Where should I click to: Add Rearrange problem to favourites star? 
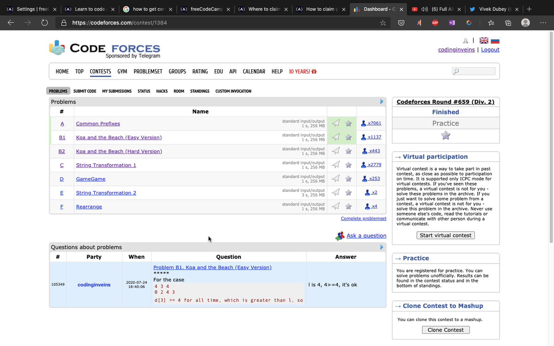(349, 206)
